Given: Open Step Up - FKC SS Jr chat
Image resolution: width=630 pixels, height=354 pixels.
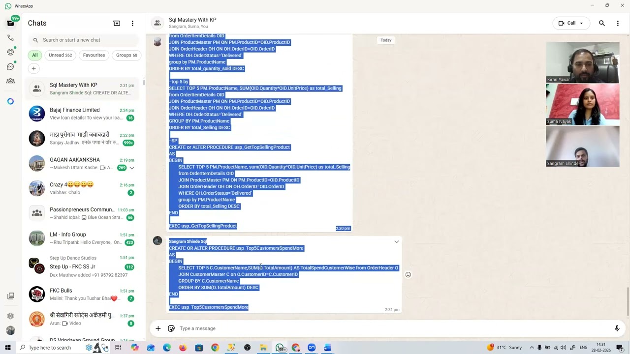Looking at the screenshot, I should click(x=82, y=266).
